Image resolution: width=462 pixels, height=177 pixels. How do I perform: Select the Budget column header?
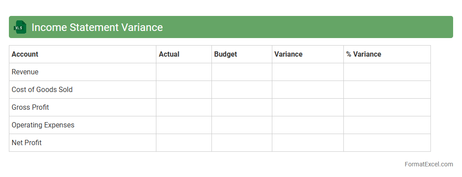[x=226, y=54]
